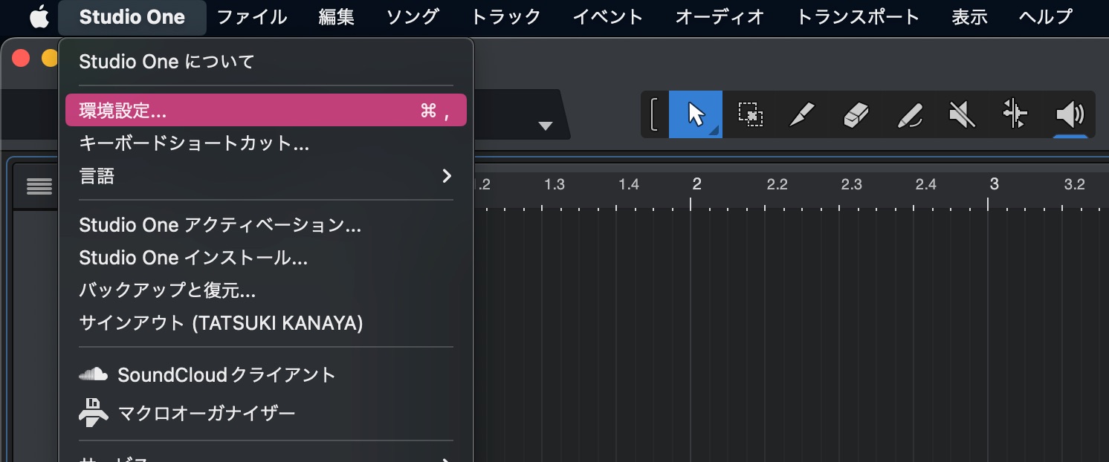This screenshot has width=1109, height=462.
Task: Click サインアウト (TATSUKI KANAYA)
Action: (266, 323)
